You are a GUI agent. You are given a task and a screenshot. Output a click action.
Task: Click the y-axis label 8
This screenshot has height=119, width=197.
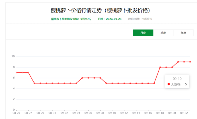pos(14,67)
